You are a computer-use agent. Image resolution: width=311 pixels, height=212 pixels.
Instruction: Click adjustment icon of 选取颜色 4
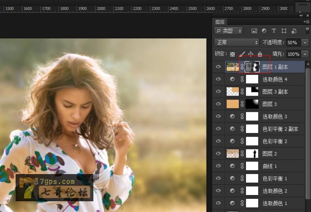point(232,79)
